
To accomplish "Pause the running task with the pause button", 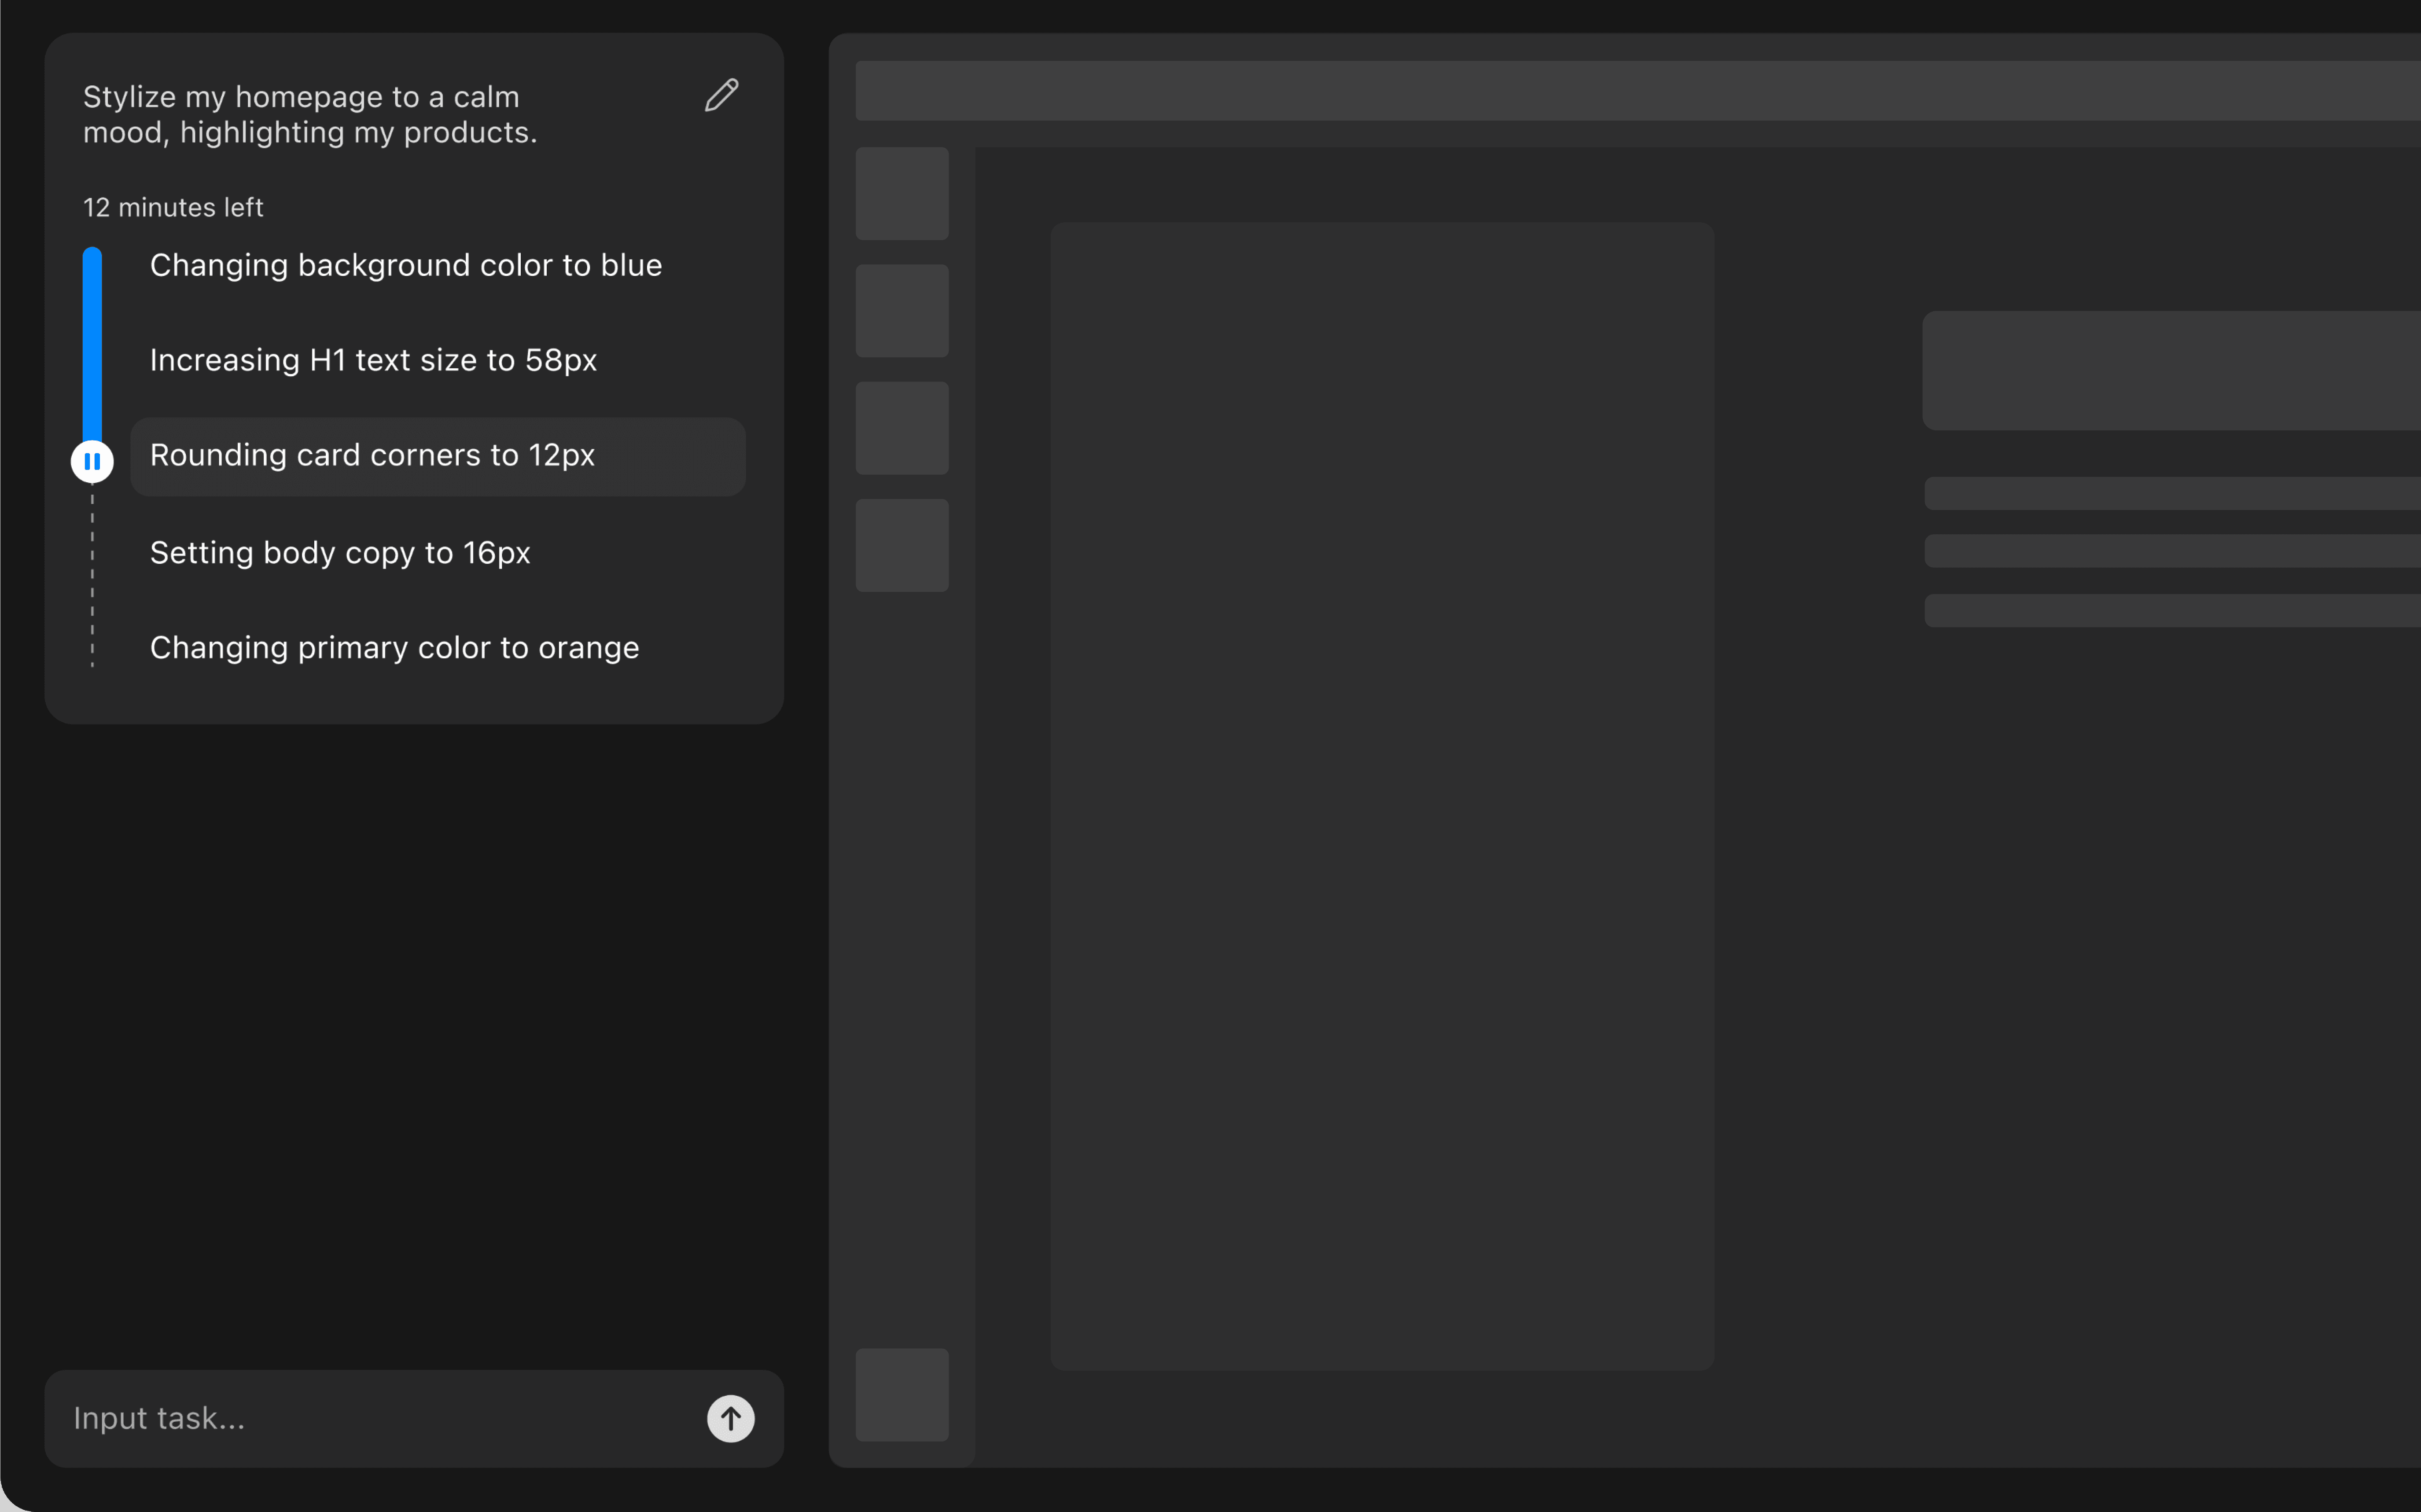I will click(92, 461).
